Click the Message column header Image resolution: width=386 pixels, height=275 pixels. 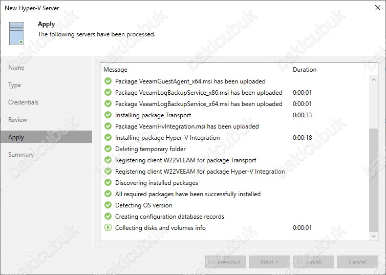(194, 70)
